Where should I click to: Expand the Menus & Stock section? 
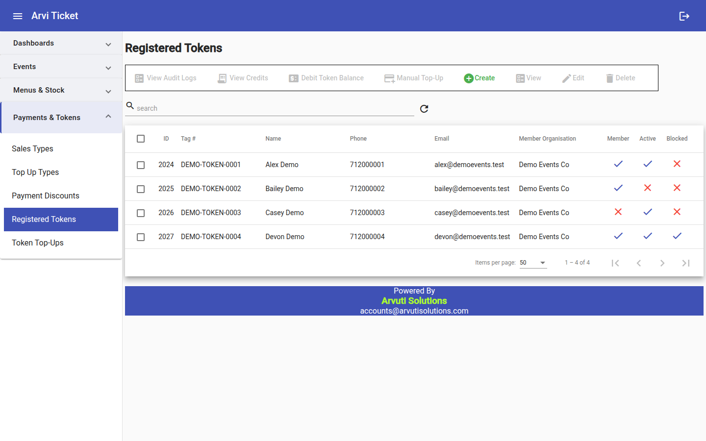click(61, 90)
